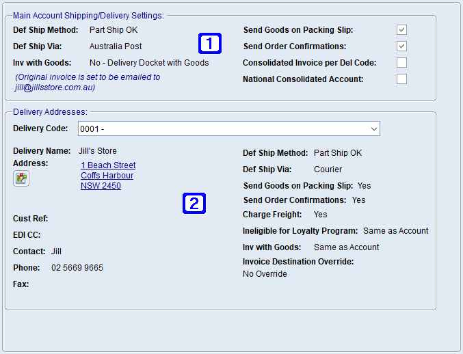This screenshot has height=354, width=463.
Task: Click the Invoice Destination Override label
Action: (x=298, y=262)
